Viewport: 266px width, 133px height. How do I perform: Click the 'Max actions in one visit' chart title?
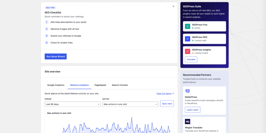point(59,113)
